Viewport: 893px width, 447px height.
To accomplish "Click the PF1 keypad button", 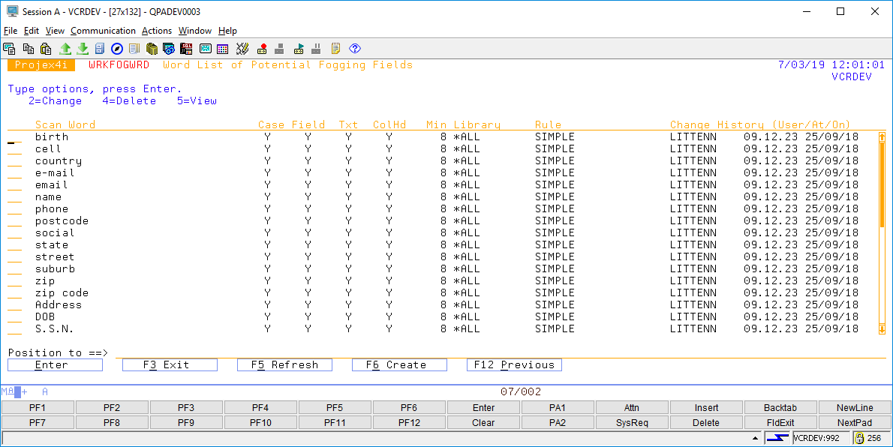I will click(x=38, y=408).
